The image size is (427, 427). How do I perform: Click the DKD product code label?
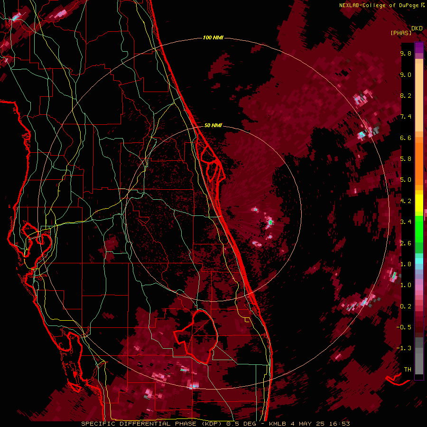417,28
